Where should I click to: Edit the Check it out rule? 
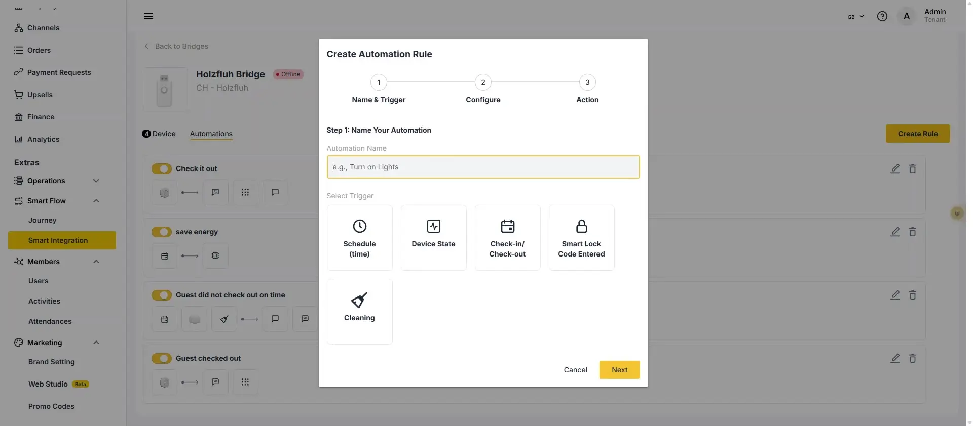[x=895, y=168]
